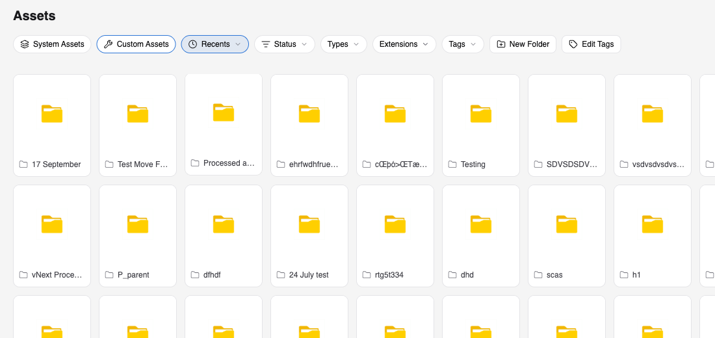Open the SDVSDSDV… yellow folder icon
Image resolution: width=715 pixels, height=338 pixels.
pos(566,114)
